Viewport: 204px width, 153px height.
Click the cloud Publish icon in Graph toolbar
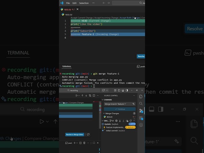pyautogui.click(x=127, y=121)
